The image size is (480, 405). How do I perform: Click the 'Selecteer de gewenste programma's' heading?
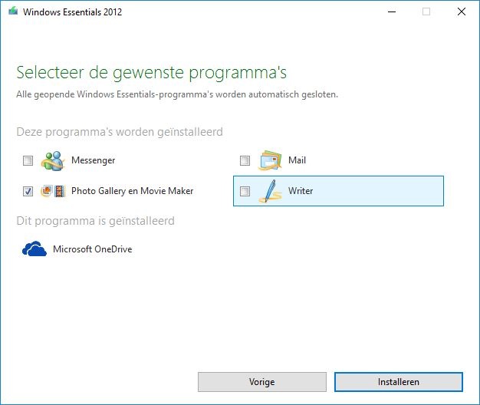(151, 74)
